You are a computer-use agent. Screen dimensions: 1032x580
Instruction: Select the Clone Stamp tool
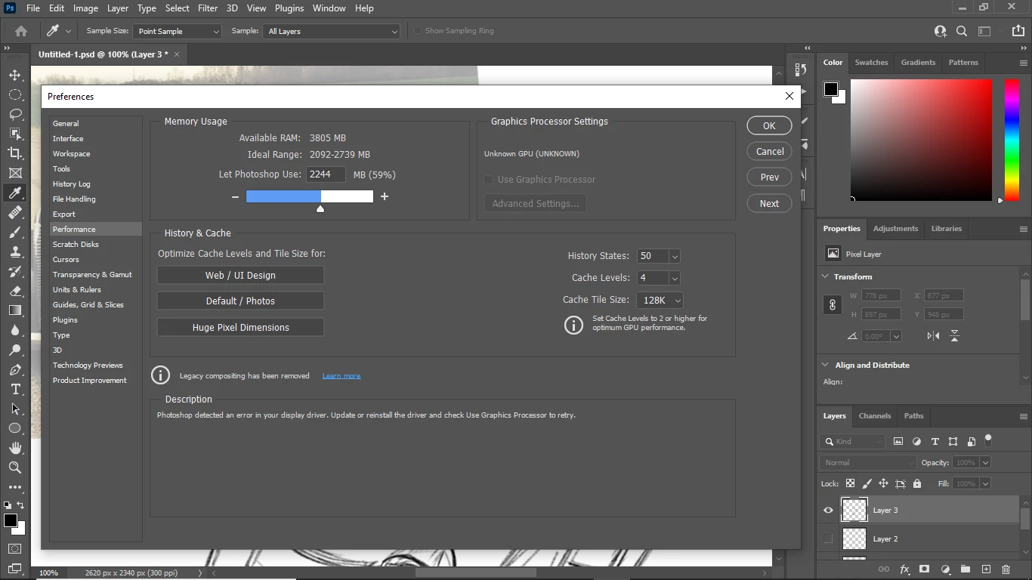point(15,252)
